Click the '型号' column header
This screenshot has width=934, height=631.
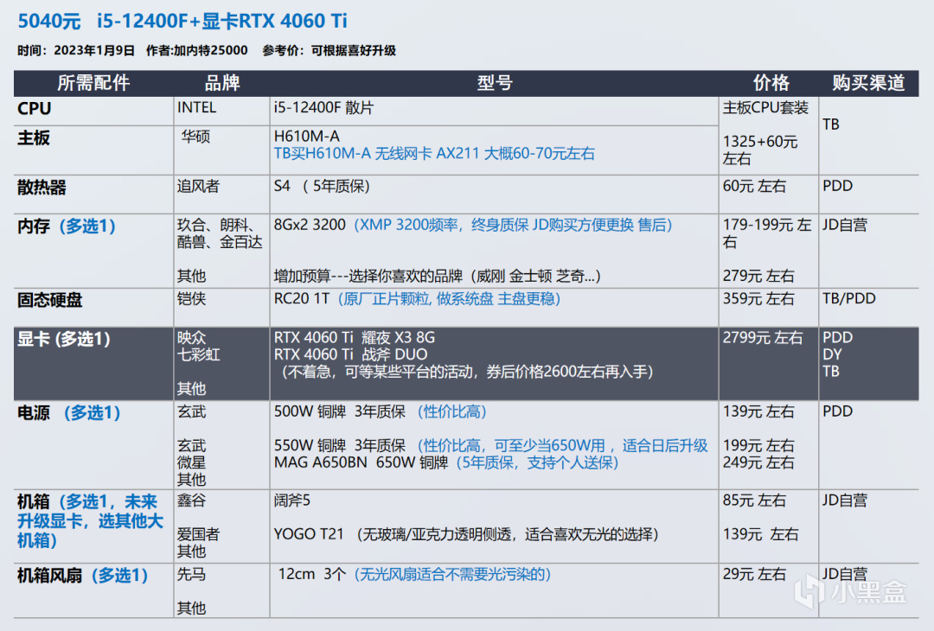[495, 83]
